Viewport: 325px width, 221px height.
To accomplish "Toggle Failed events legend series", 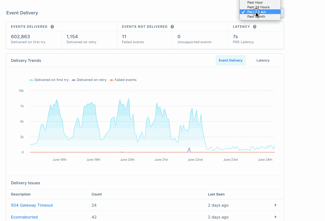I will pos(123,80).
